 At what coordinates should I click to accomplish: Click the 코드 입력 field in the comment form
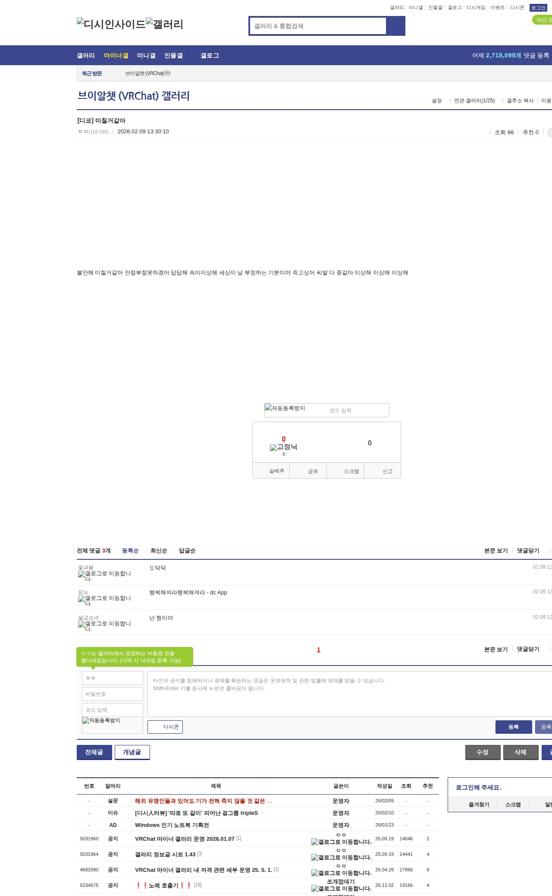pos(113,710)
